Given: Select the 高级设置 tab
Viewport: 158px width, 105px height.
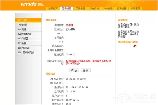Looking at the screenshot, I should (x=67, y=8).
